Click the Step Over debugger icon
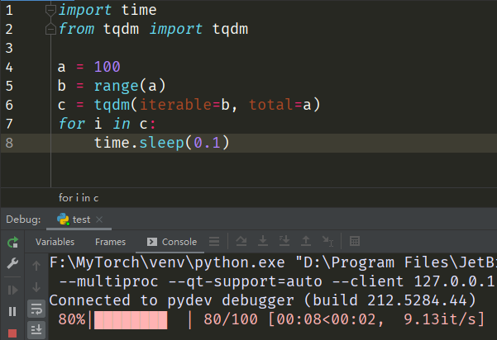 [241, 242]
